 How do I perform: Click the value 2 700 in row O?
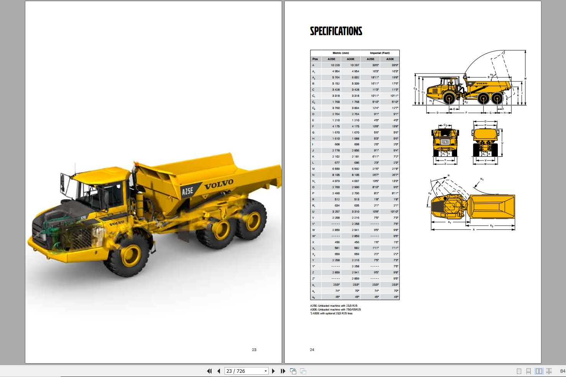coord(336,187)
